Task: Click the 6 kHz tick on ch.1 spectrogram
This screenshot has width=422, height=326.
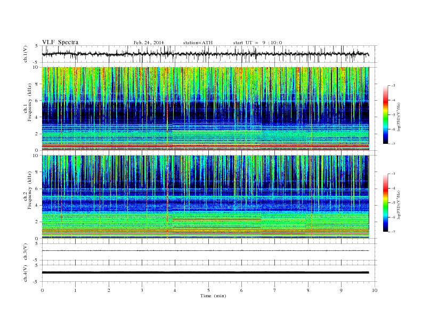Action: [x=37, y=101]
